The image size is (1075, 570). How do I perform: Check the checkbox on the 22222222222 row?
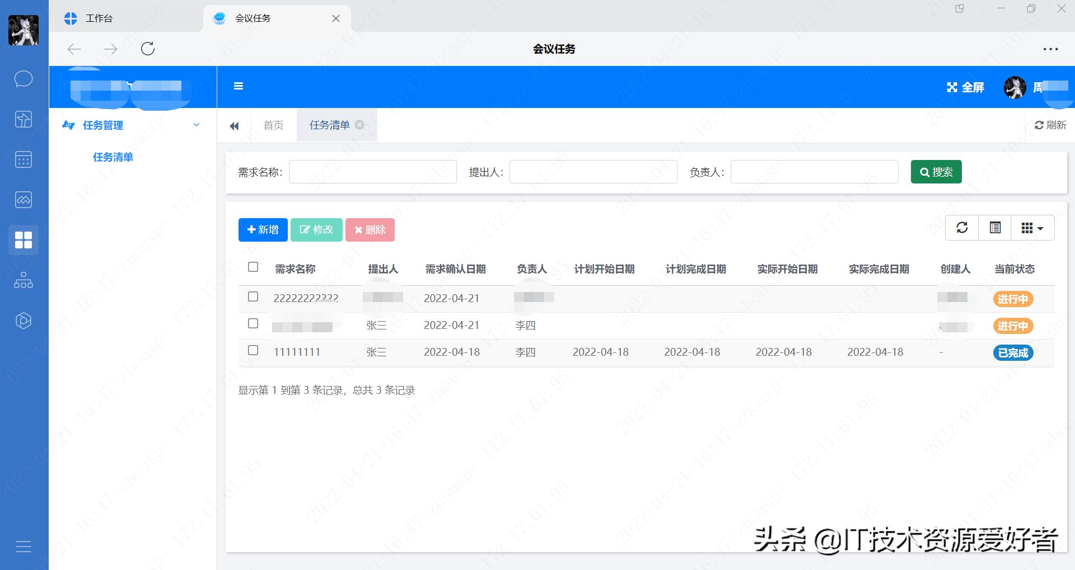tap(253, 297)
